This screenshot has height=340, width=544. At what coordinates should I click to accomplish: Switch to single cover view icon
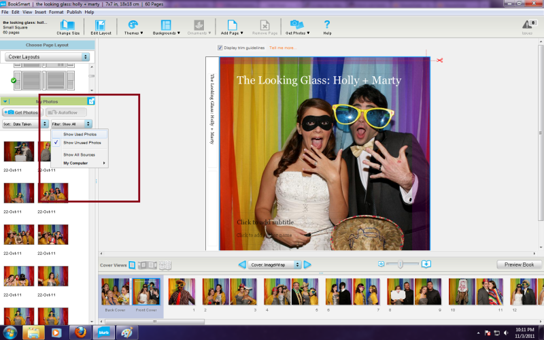click(x=132, y=265)
